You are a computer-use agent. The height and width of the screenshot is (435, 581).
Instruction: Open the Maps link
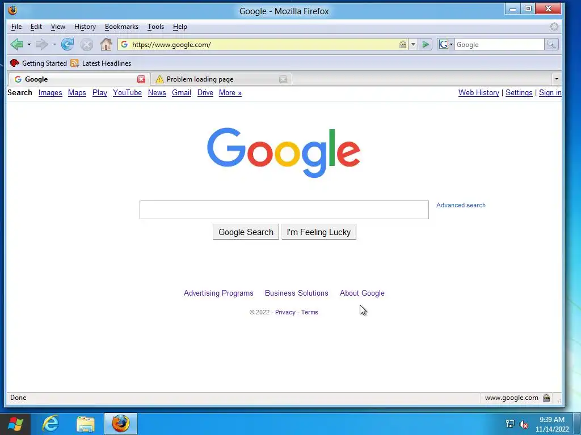coord(77,93)
